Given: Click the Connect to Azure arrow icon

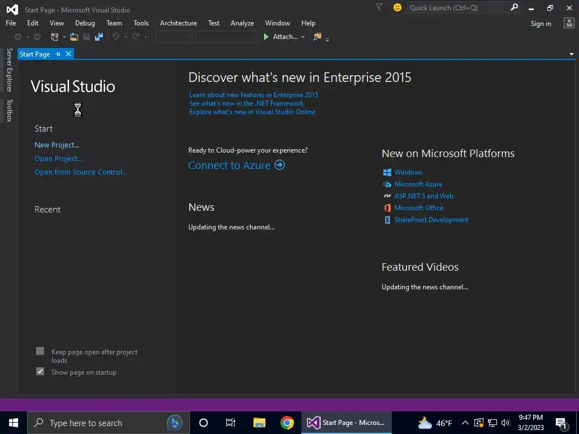Looking at the screenshot, I should pos(279,165).
